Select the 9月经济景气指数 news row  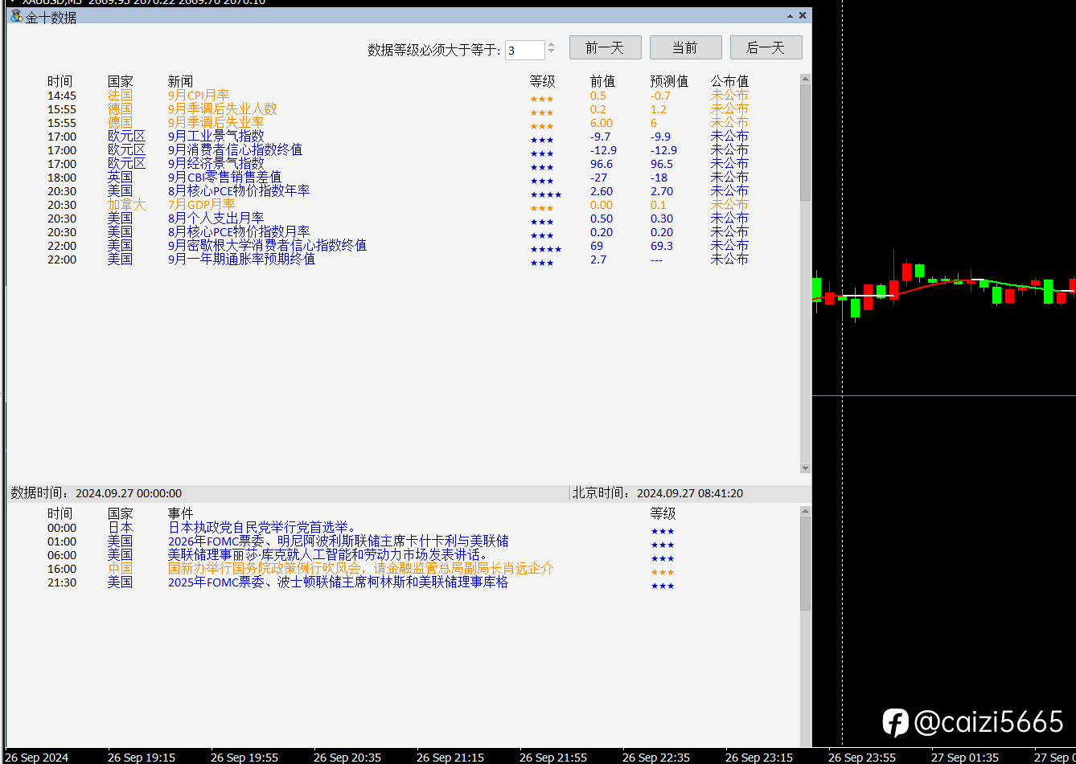(x=398, y=164)
